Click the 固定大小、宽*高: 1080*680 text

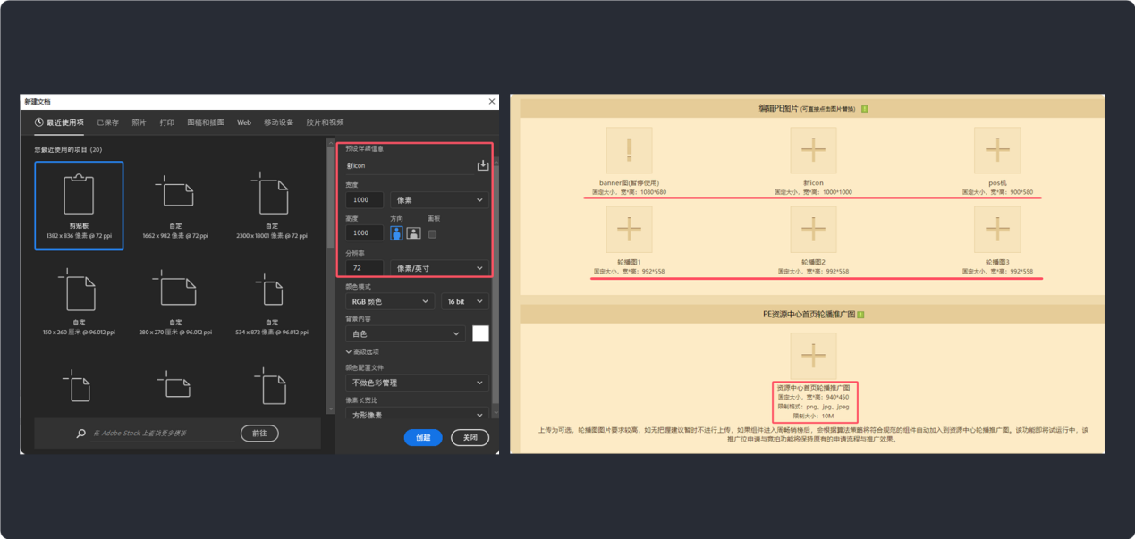click(x=629, y=192)
